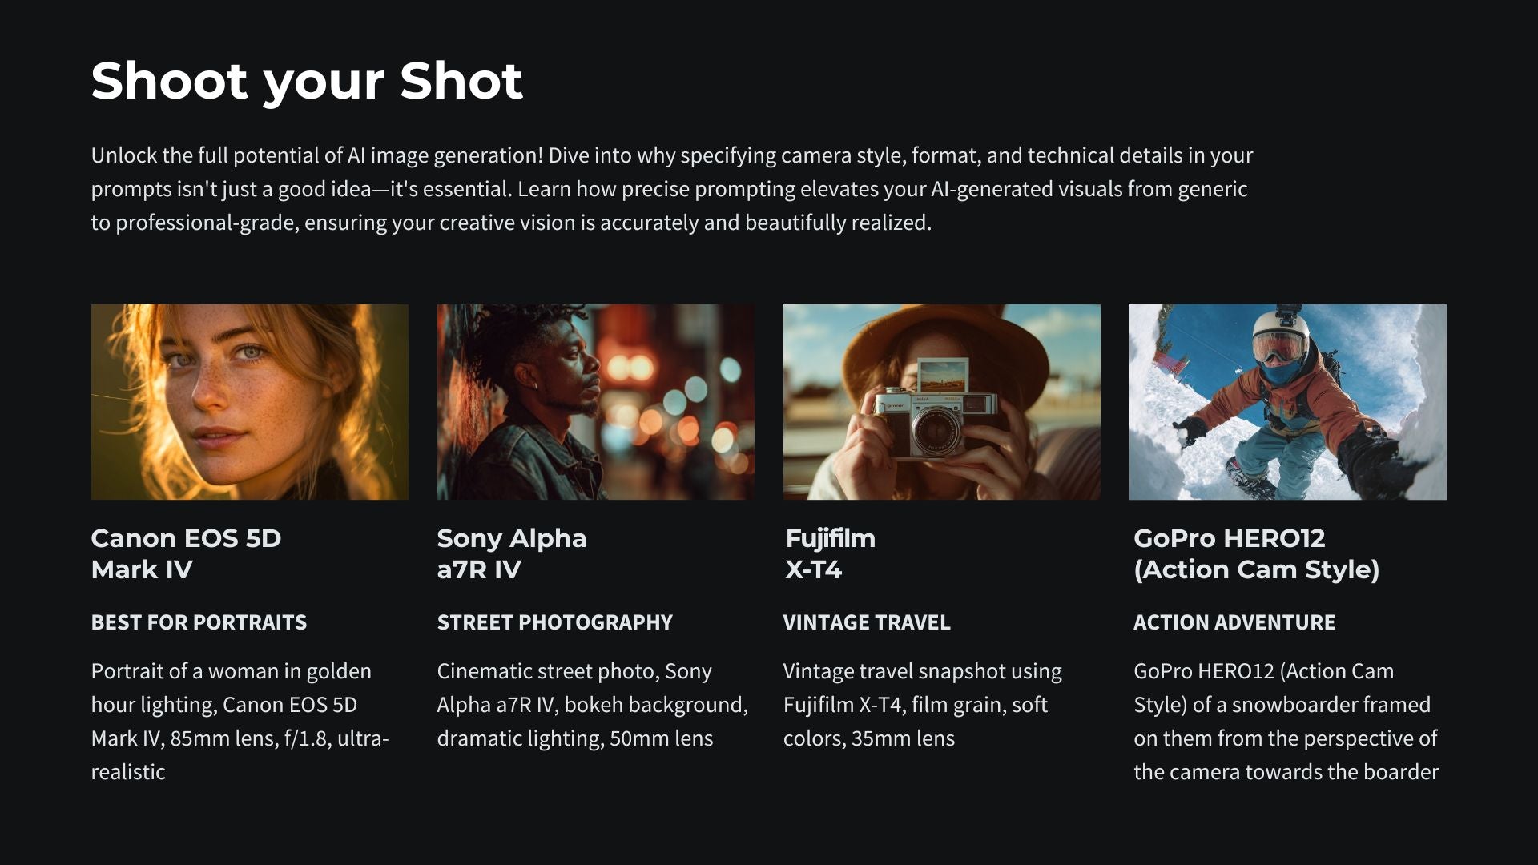
Task: Click the snowboarder's orange ski goggles
Action: 1278,347
